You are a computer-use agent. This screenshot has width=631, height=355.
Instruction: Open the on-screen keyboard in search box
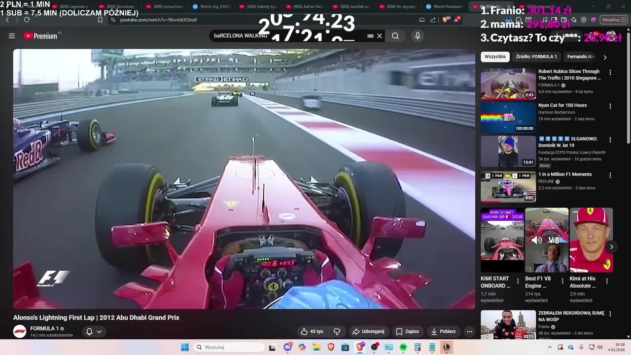370,36
